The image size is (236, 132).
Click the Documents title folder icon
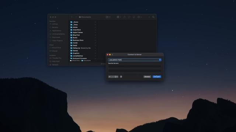[x=80, y=17]
